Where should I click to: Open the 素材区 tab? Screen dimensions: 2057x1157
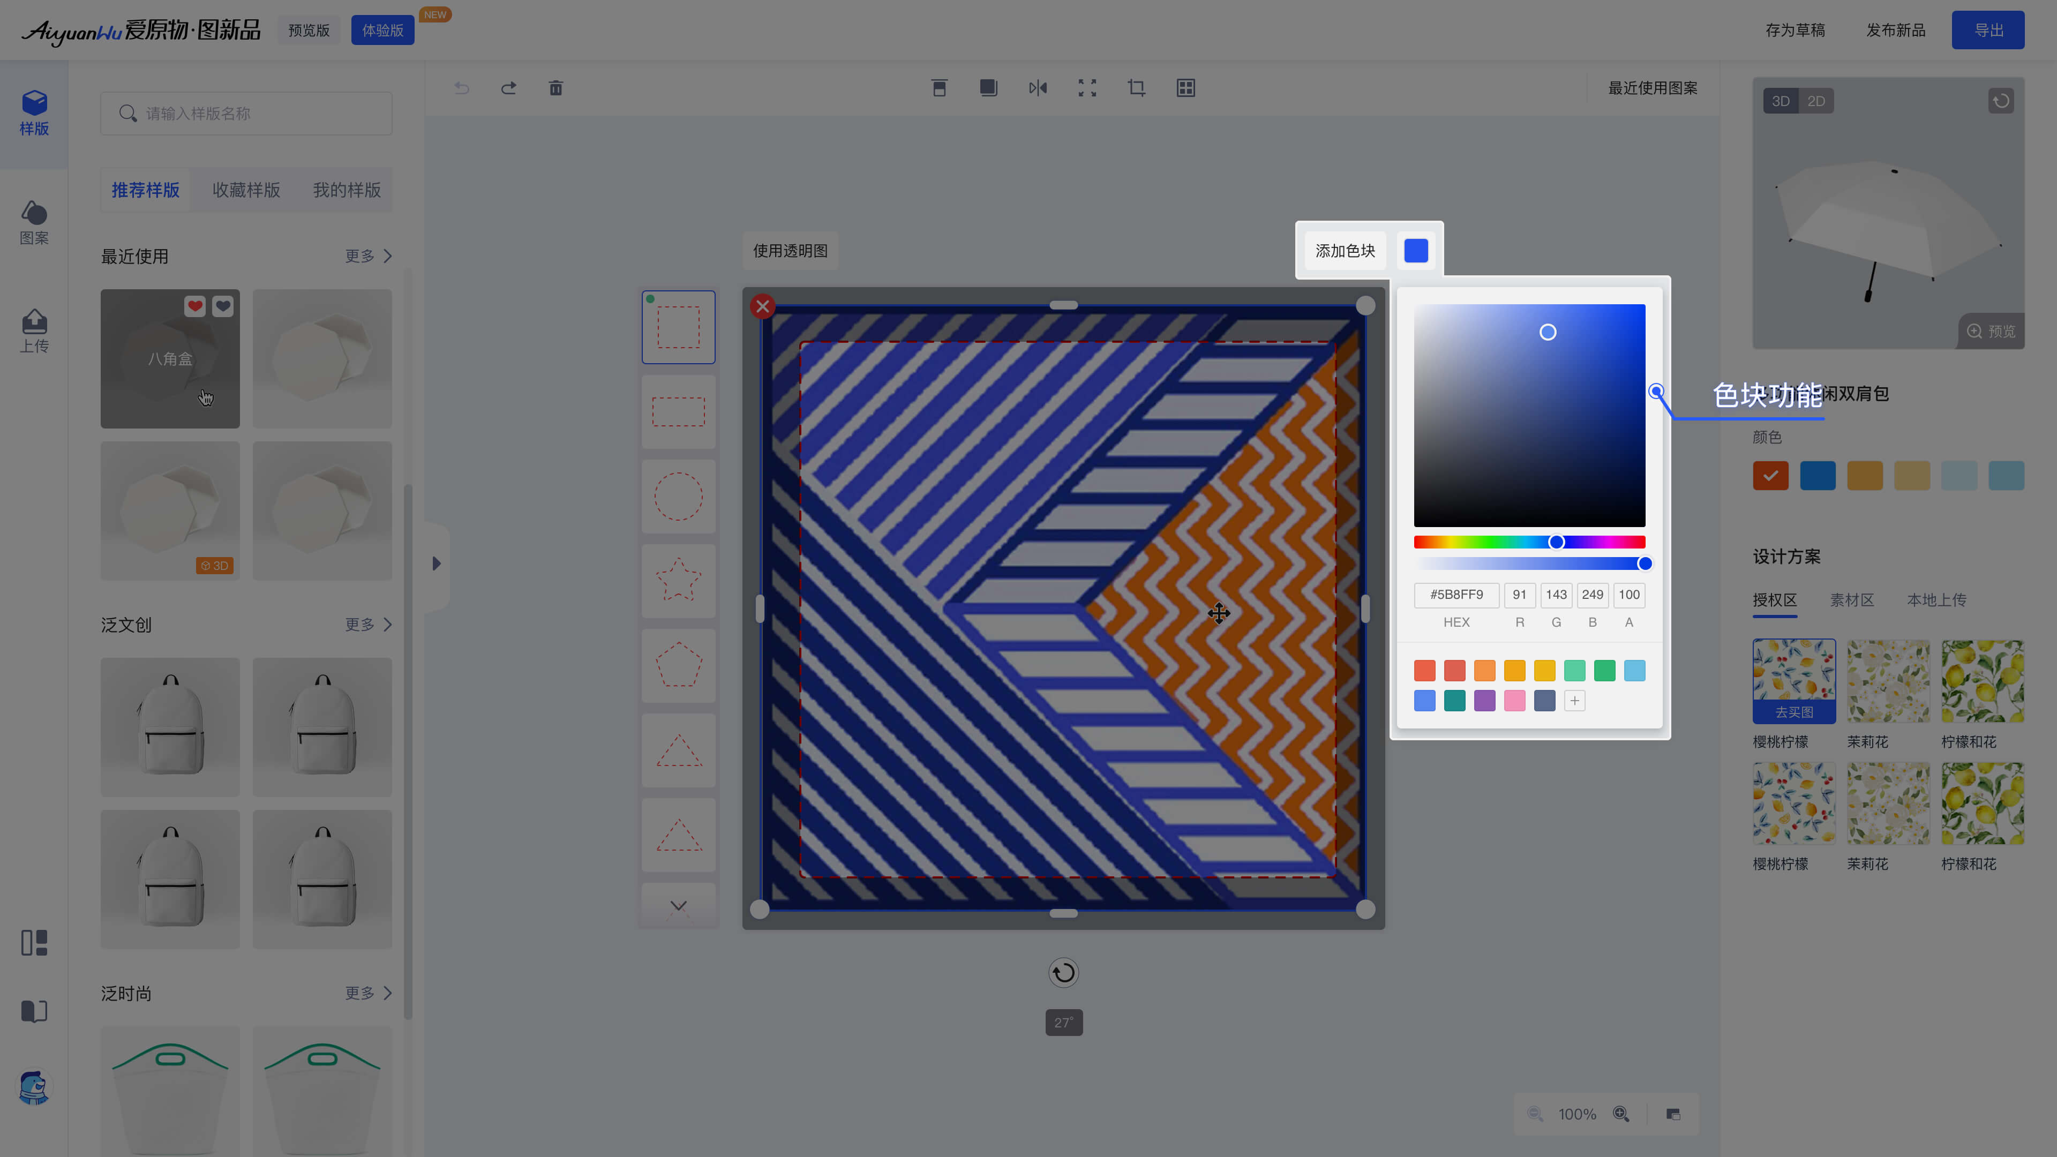(x=1852, y=600)
